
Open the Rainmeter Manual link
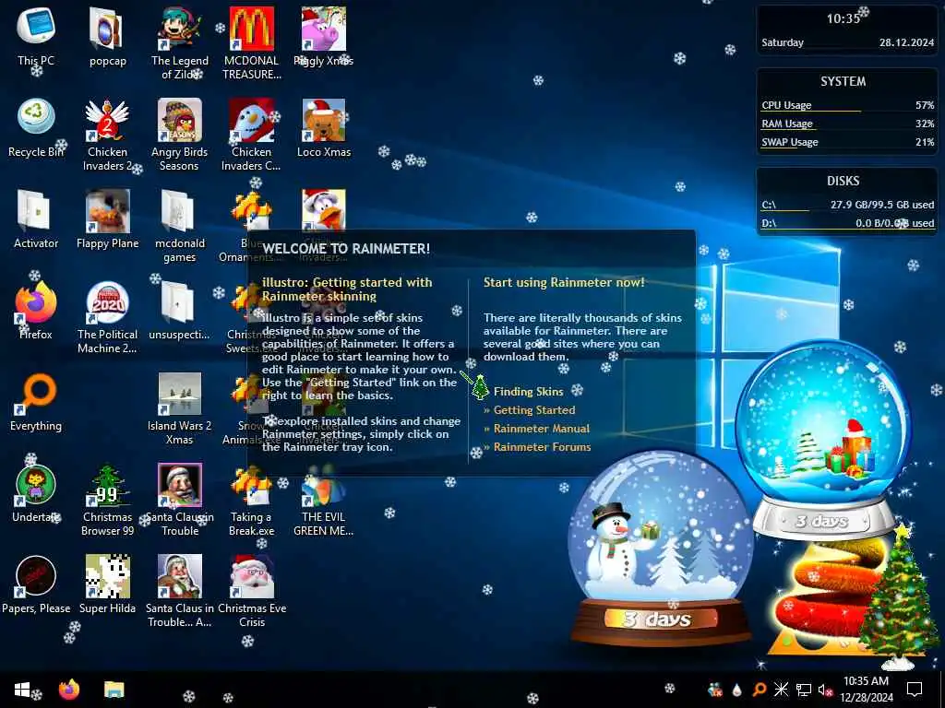coord(541,429)
